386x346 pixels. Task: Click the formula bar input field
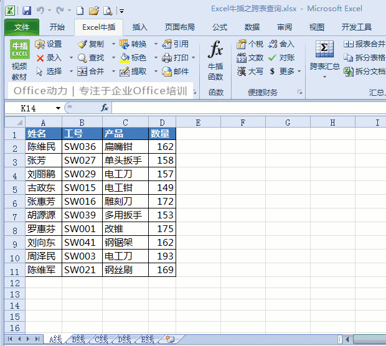click(x=248, y=108)
